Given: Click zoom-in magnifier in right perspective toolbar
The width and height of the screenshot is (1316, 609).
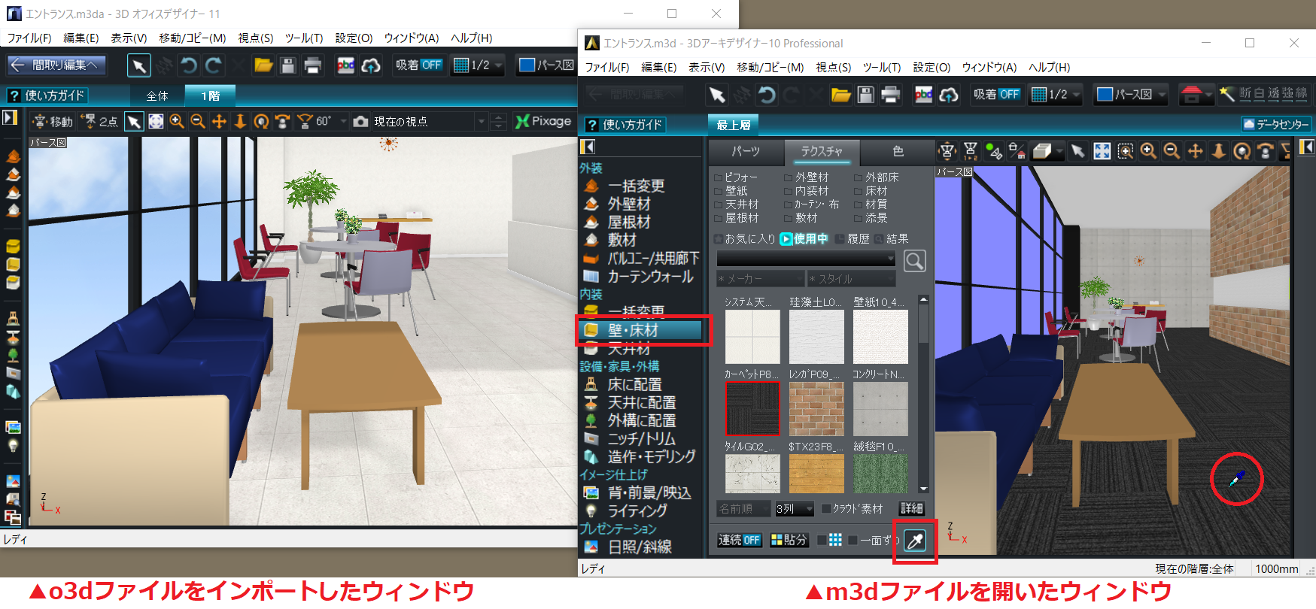Looking at the screenshot, I should [x=1148, y=151].
